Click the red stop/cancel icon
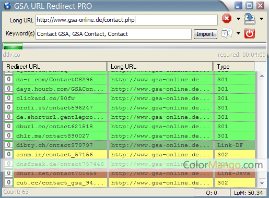269x198 pixels. click(x=227, y=19)
